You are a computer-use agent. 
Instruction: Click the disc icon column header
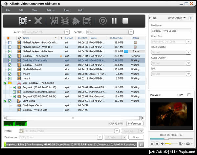point(19,38)
